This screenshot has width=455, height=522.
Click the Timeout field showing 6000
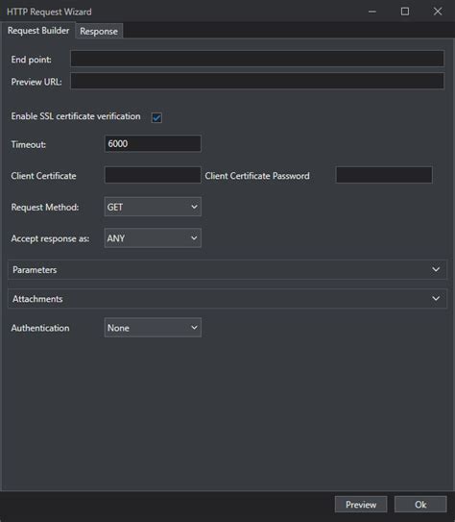click(x=153, y=144)
